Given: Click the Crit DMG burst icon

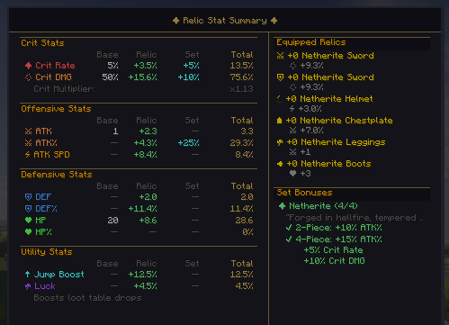Looking at the screenshot, I should pos(28,77).
